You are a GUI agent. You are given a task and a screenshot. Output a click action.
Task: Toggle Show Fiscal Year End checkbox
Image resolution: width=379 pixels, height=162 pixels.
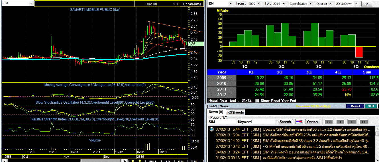point(257,101)
